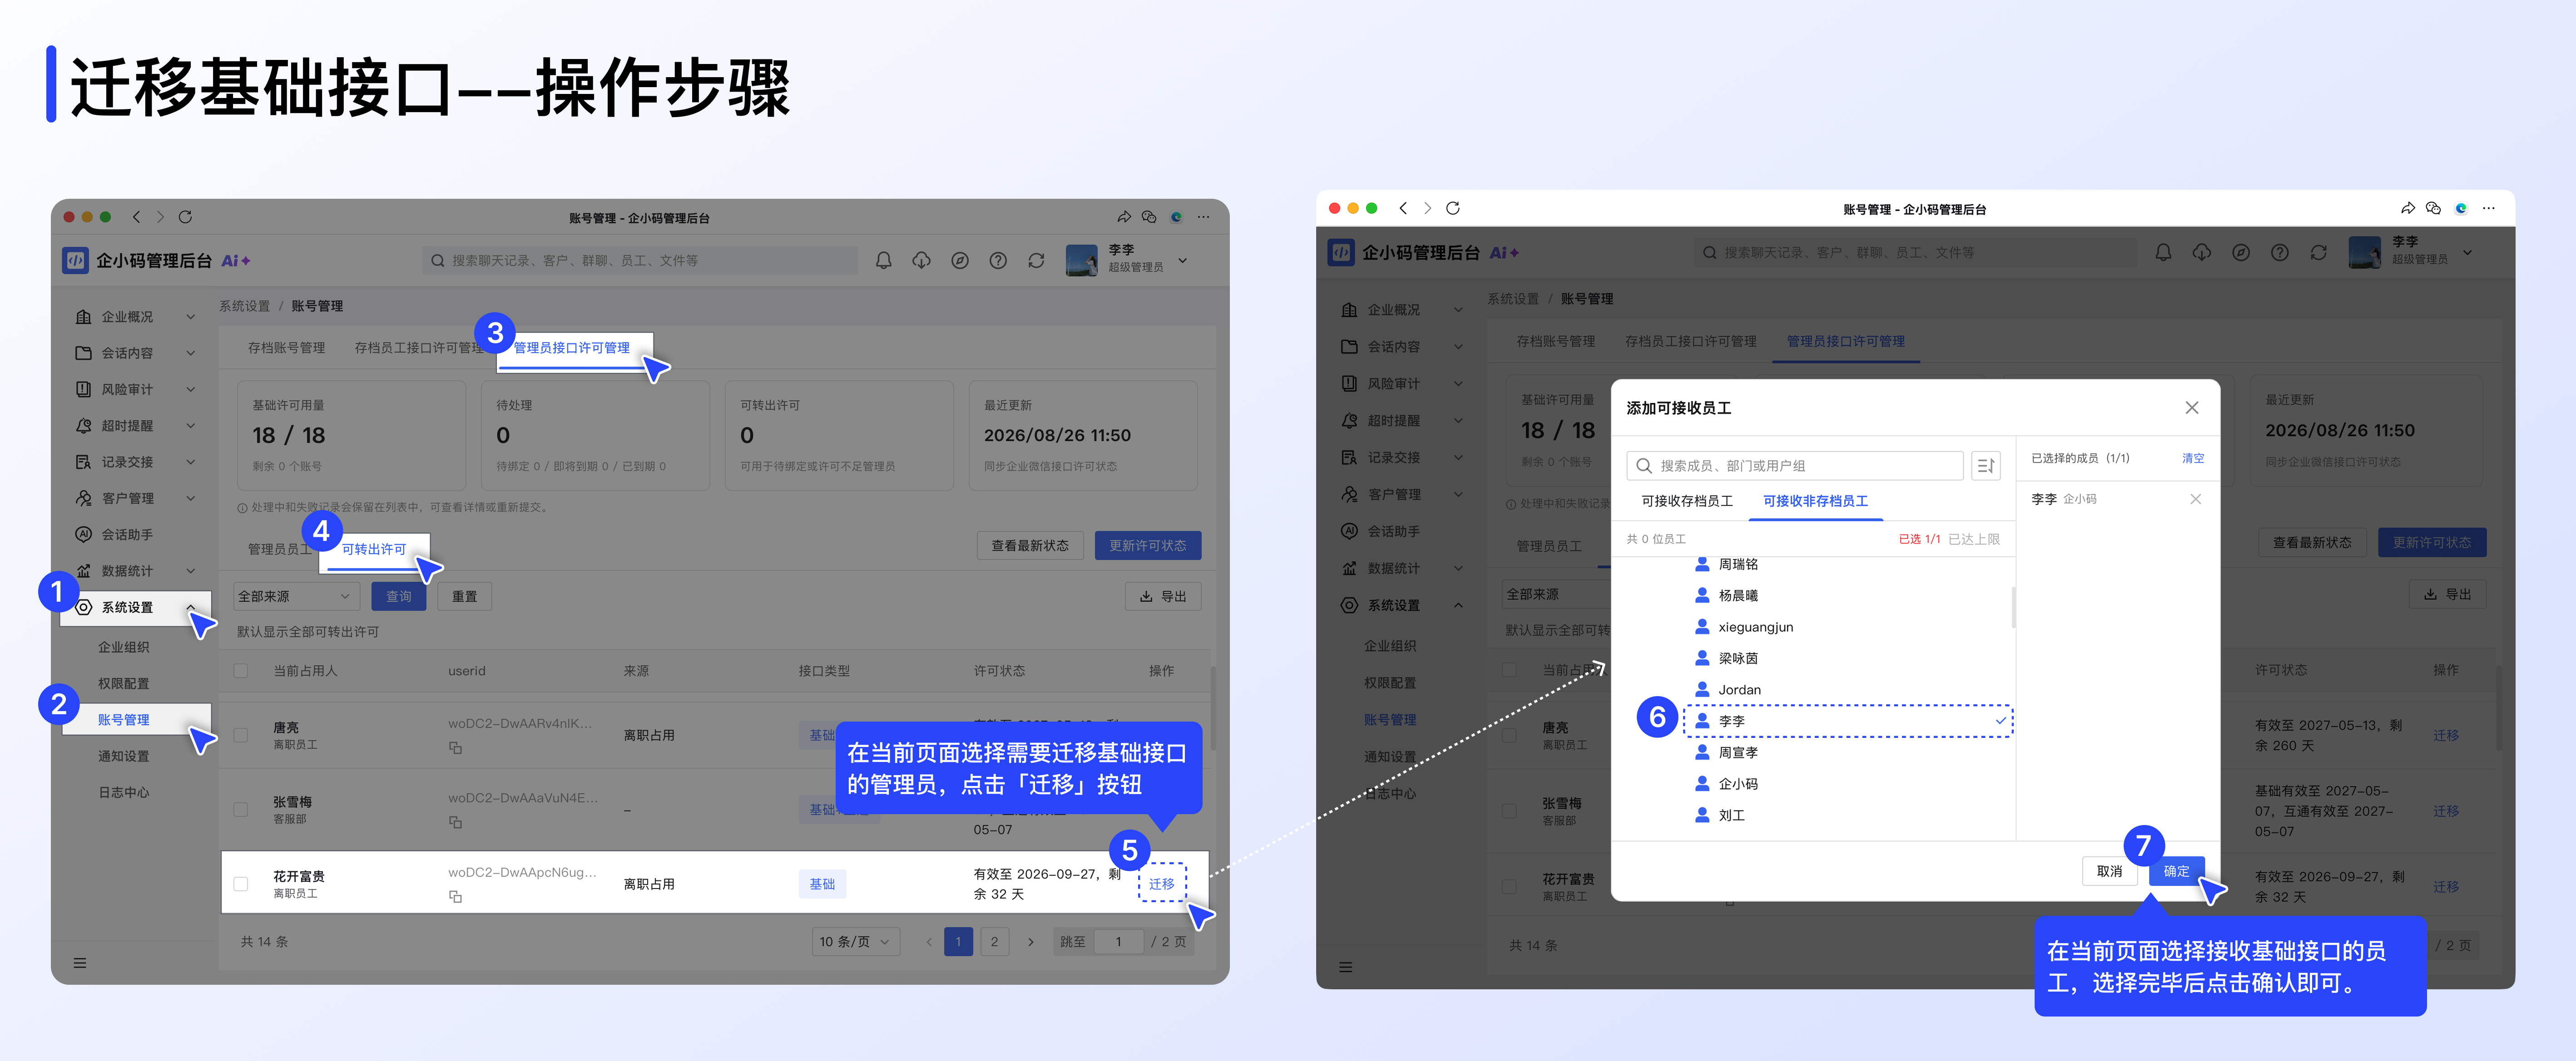Click sync refresh icon in left window header
This screenshot has width=2576, height=1061.
tap(1036, 261)
